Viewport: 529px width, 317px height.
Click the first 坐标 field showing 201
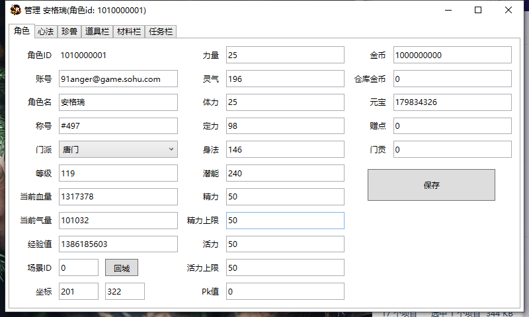tap(79, 291)
